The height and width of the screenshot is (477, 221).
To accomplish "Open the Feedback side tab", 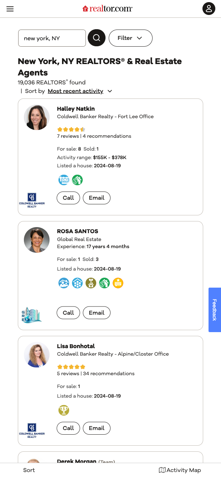I will pos(215,310).
